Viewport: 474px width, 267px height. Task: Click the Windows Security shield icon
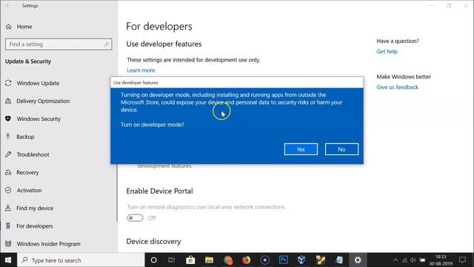click(8, 119)
